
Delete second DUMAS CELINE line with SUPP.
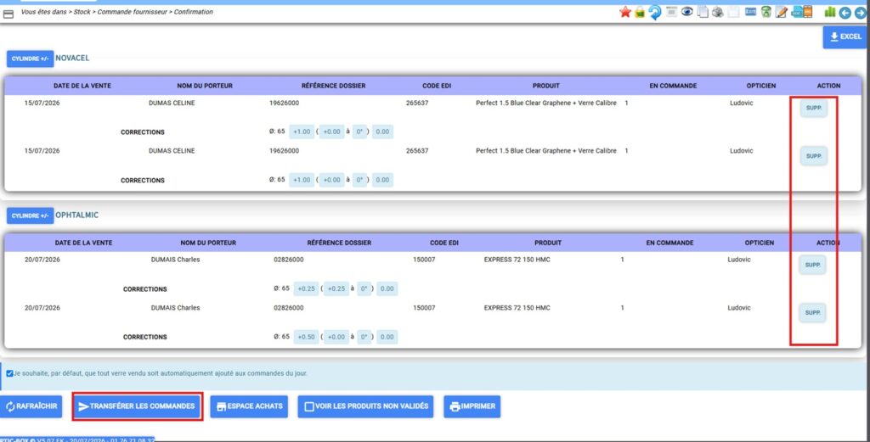(813, 156)
